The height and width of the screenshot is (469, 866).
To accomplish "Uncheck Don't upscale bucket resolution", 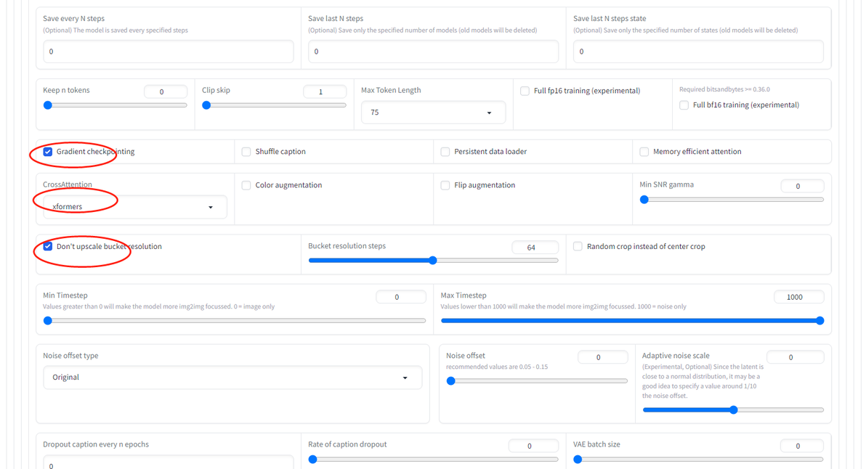I will [x=48, y=246].
